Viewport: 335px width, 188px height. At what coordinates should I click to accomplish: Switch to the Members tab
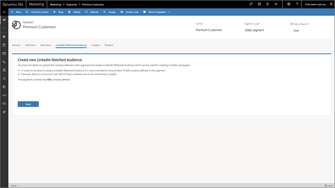46,45
